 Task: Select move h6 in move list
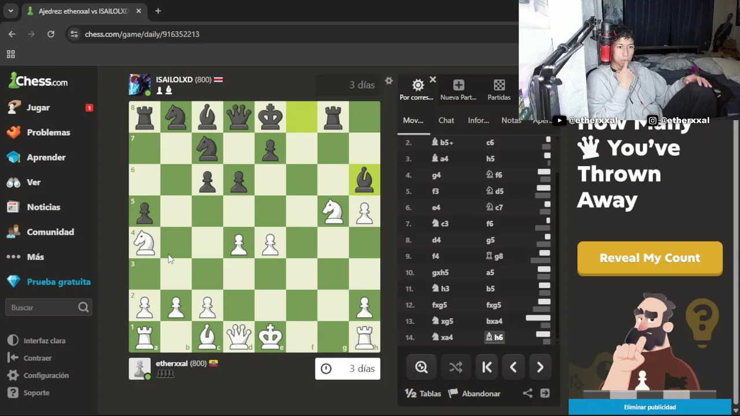pyautogui.click(x=494, y=337)
